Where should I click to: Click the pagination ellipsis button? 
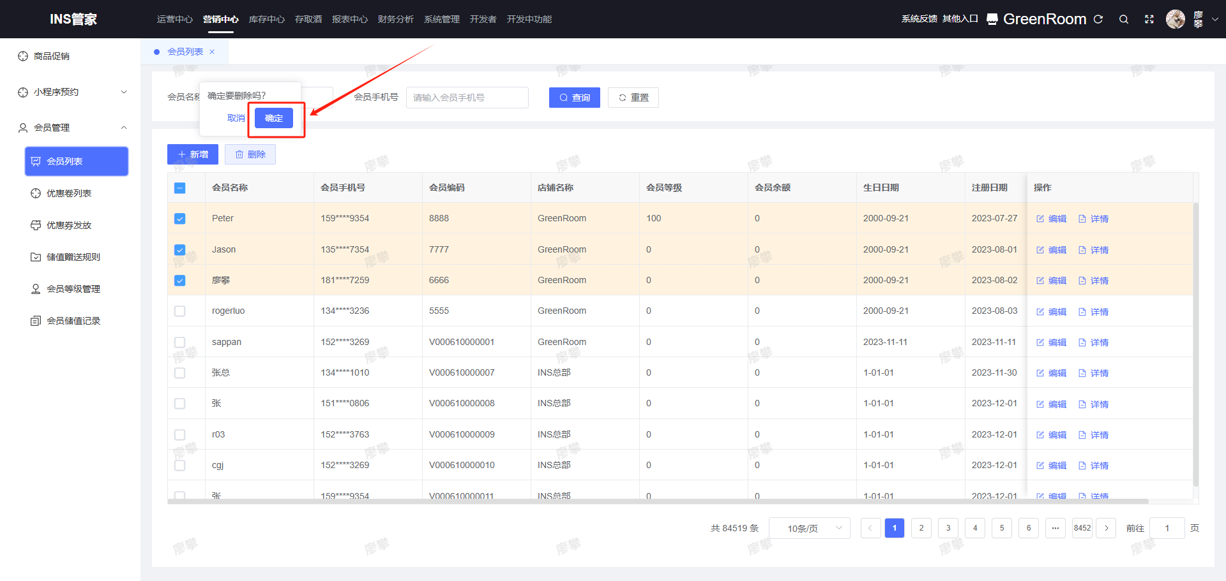click(x=1056, y=528)
